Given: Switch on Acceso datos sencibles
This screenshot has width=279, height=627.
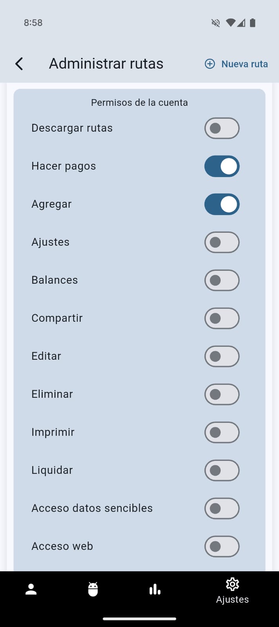Looking at the screenshot, I should coord(222,508).
